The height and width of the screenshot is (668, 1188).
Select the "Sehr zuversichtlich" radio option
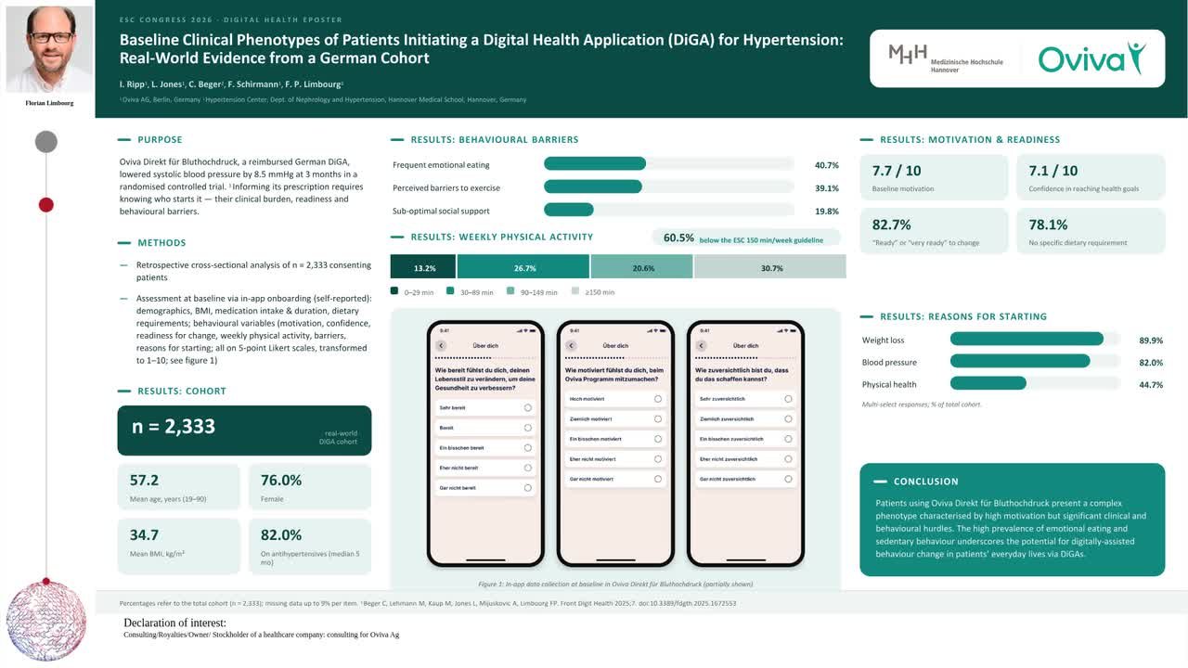788,399
